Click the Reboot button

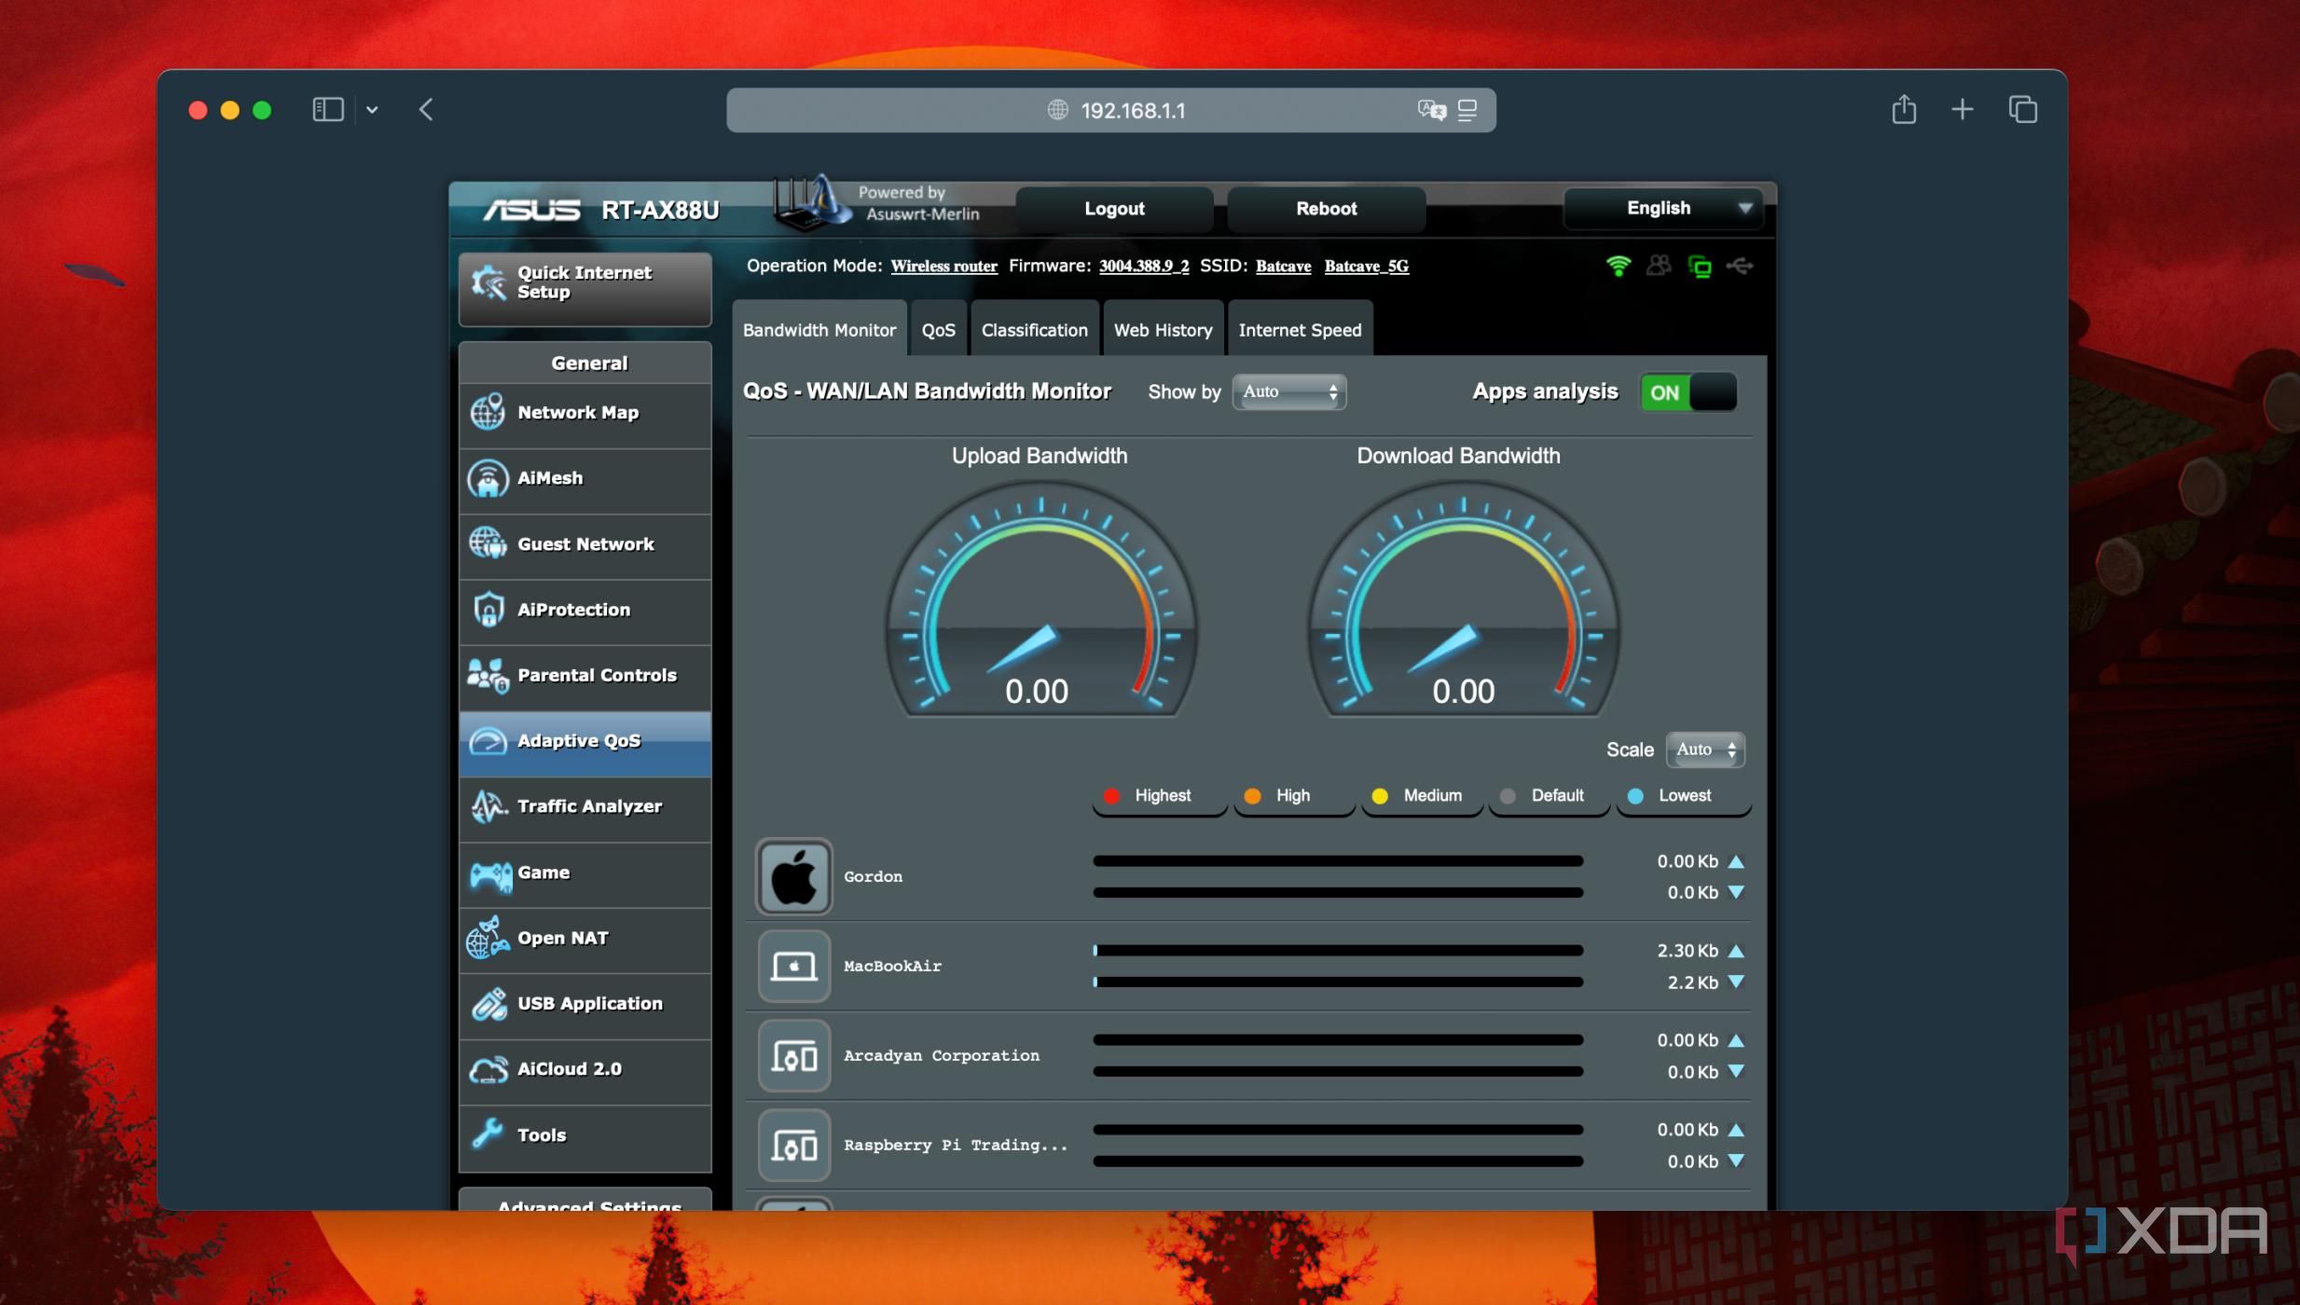1326,209
